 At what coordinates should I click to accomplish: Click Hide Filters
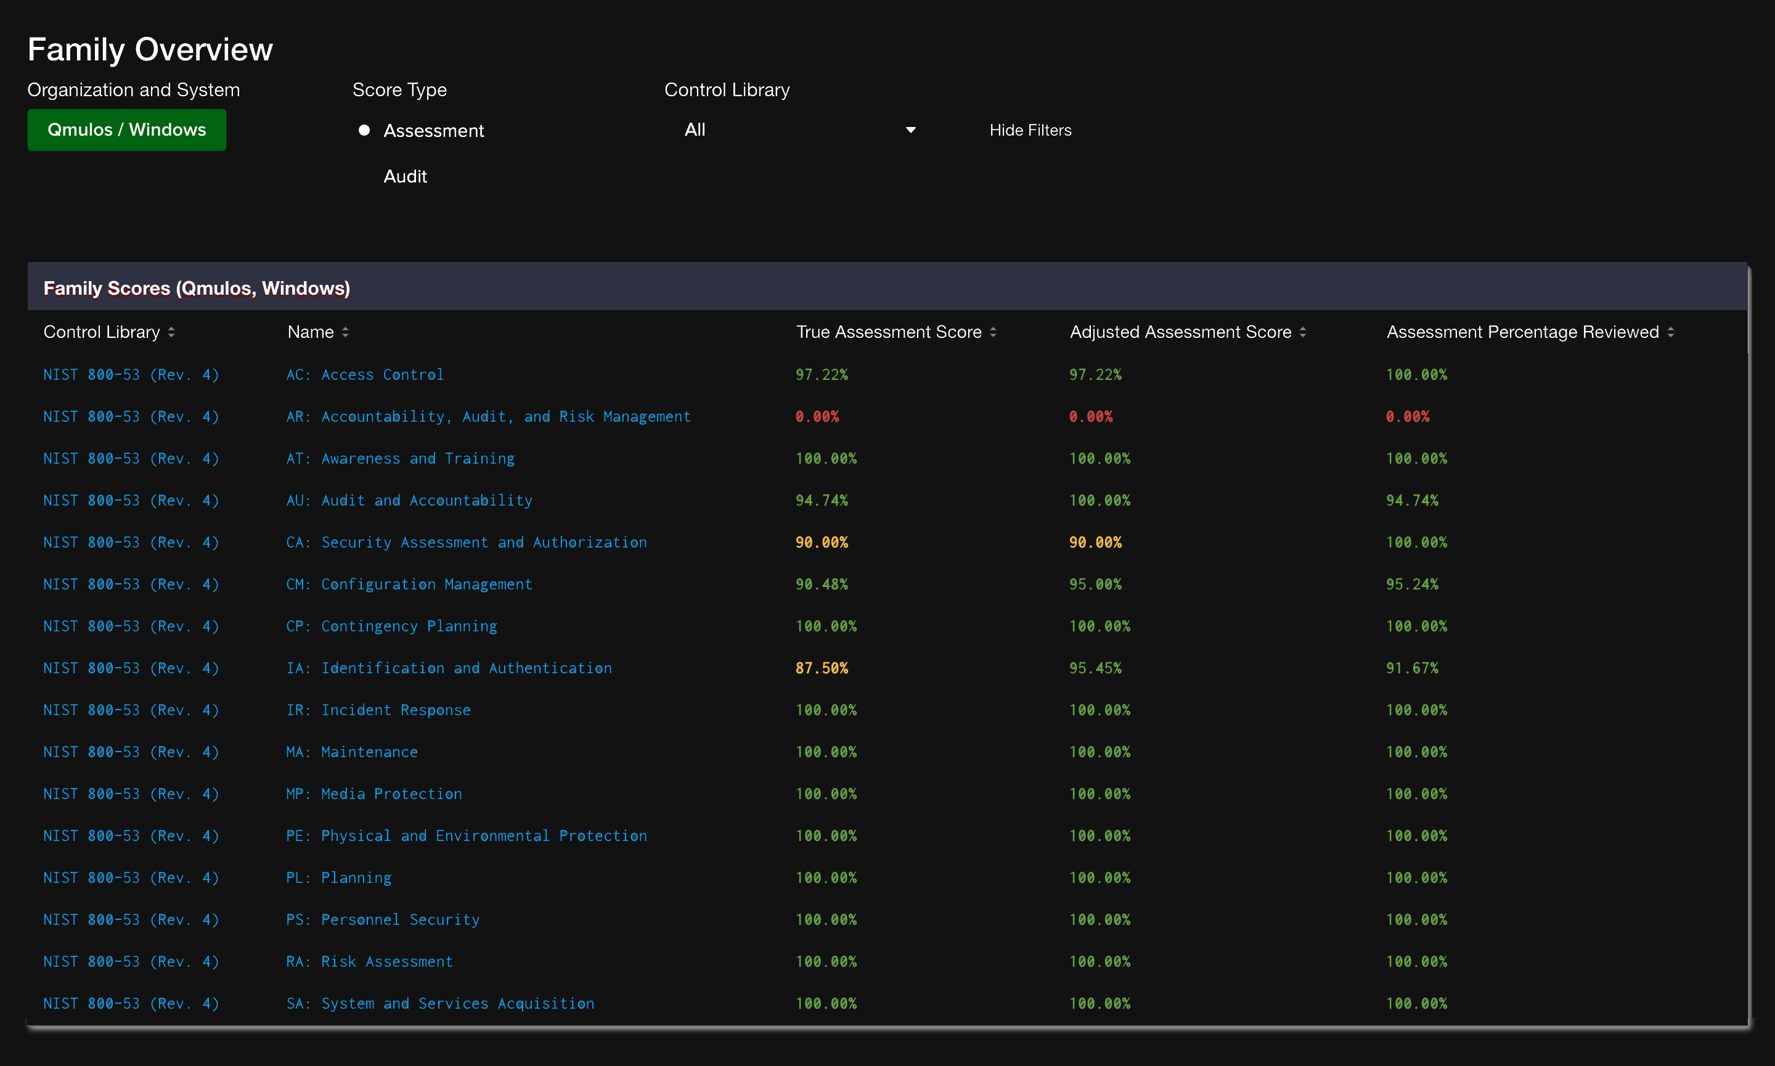pos(1030,130)
